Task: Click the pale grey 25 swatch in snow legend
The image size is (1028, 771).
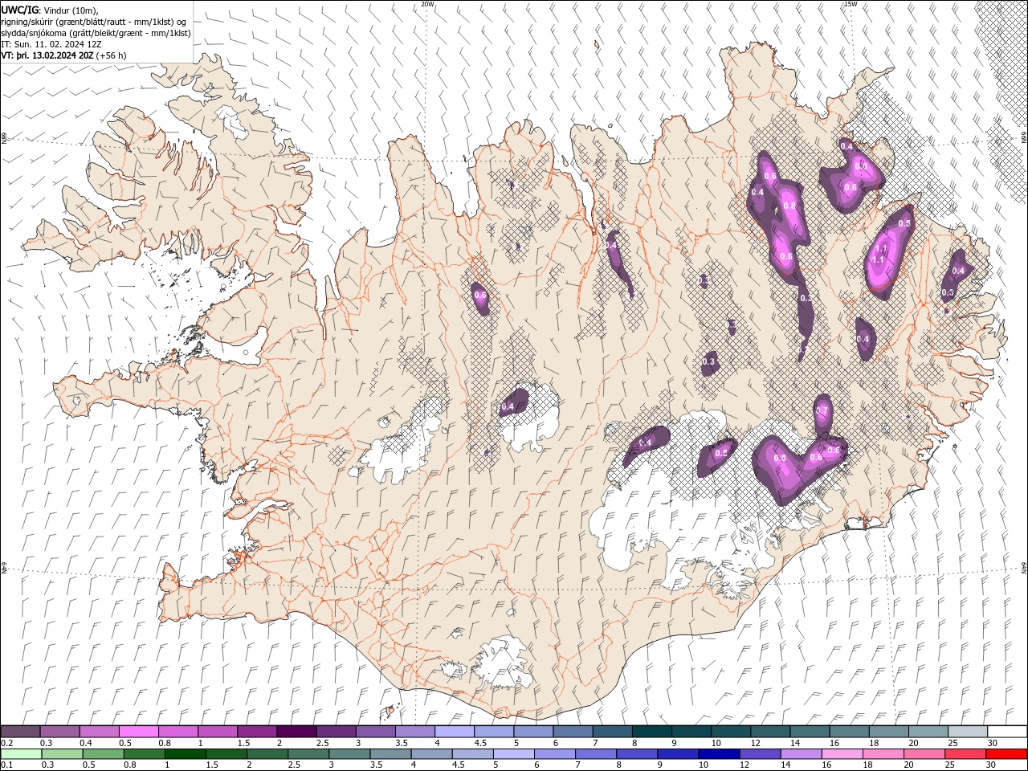Action: [968, 732]
